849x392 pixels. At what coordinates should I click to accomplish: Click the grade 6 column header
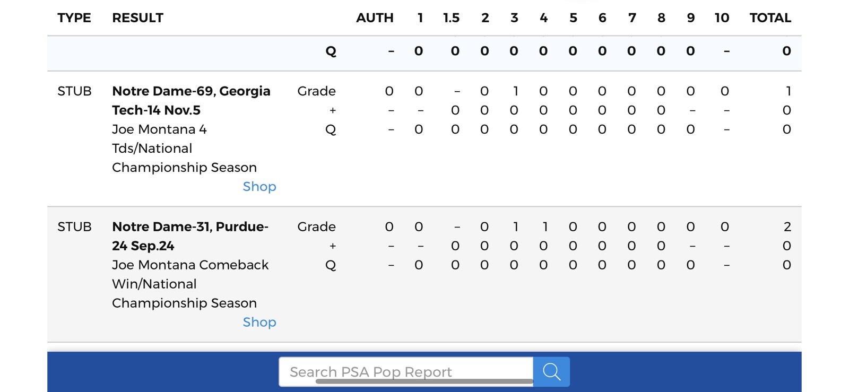602,18
